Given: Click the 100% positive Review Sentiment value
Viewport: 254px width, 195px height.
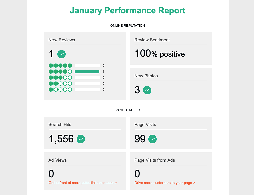Looking at the screenshot, I should pyautogui.click(x=159, y=54).
